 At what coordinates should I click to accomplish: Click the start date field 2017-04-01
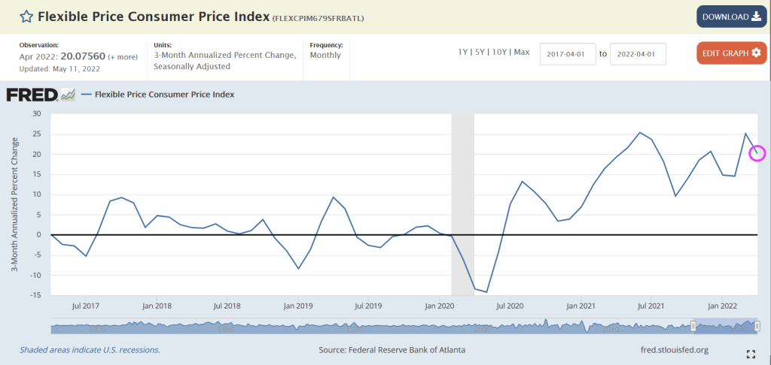568,54
